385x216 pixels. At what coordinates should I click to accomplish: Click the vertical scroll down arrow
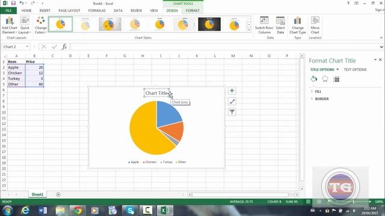[302, 189]
